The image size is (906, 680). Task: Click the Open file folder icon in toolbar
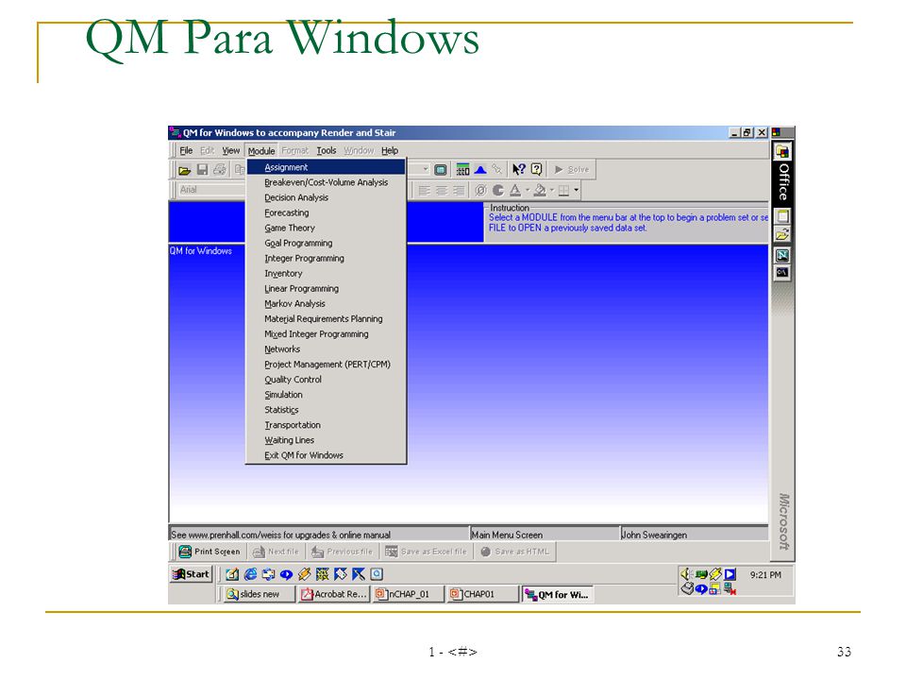[x=184, y=170]
